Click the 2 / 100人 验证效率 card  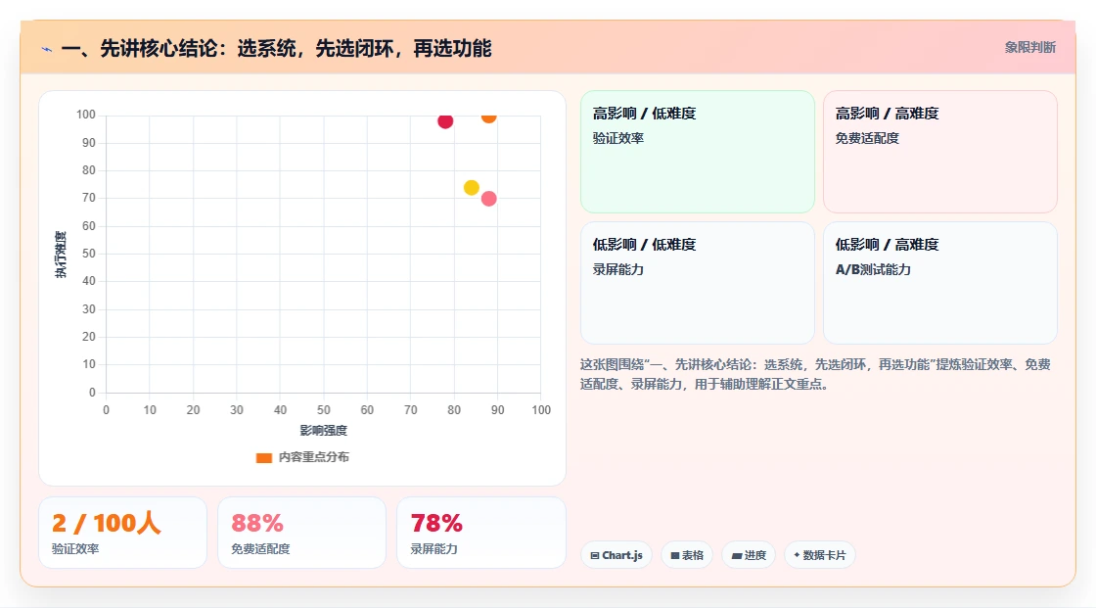tap(122, 533)
